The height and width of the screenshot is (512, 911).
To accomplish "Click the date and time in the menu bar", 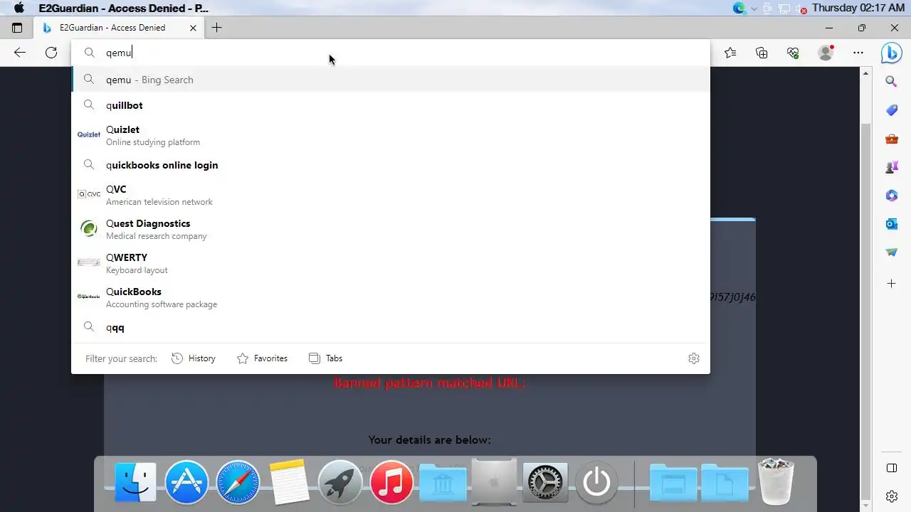I will click(x=858, y=8).
